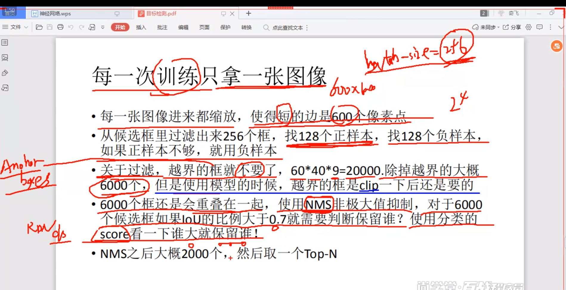The height and width of the screenshot is (290, 566).
Task: Open the thumbnail image panel in sidebar
Action: (5, 58)
